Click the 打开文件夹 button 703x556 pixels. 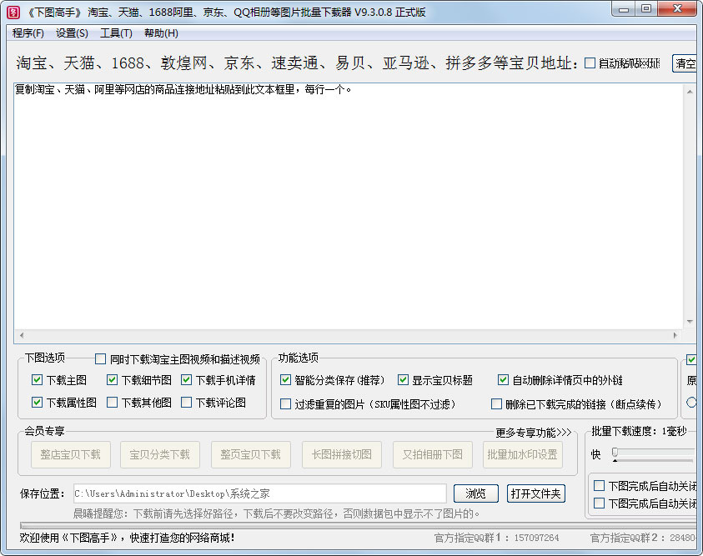535,493
